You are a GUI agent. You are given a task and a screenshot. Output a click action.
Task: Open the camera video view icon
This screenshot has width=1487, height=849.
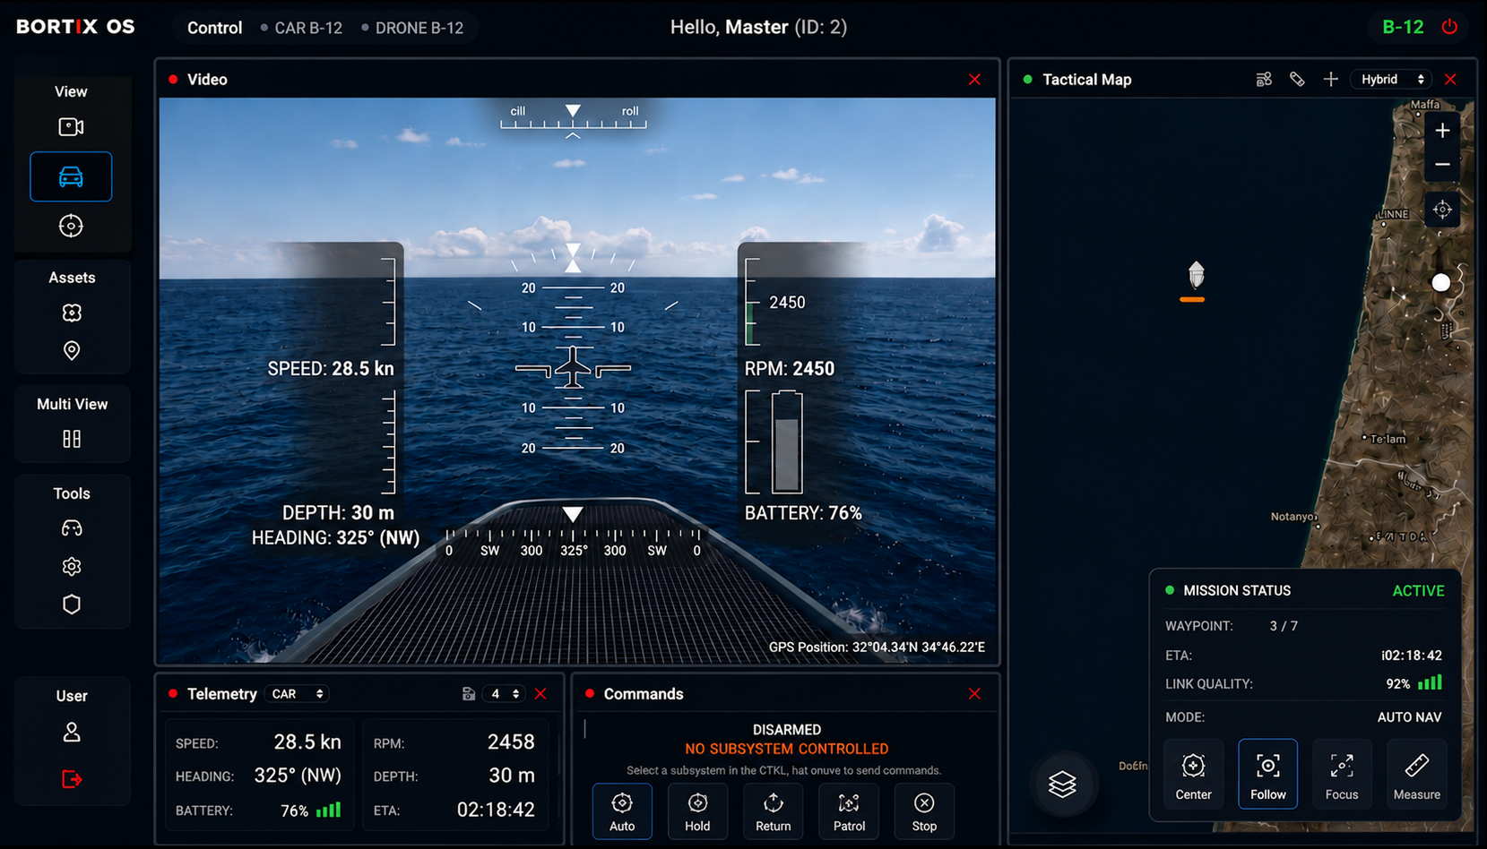point(71,127)
